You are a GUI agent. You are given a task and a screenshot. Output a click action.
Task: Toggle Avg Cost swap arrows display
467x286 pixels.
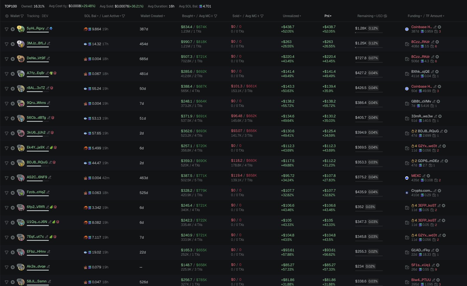point(65,6)
